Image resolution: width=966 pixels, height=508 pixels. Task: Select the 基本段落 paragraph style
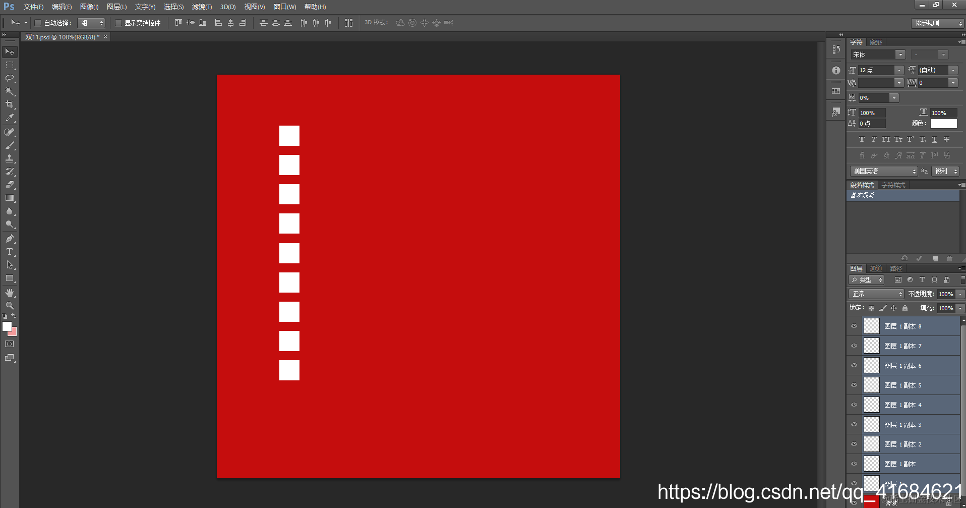(x=903, y=196)
